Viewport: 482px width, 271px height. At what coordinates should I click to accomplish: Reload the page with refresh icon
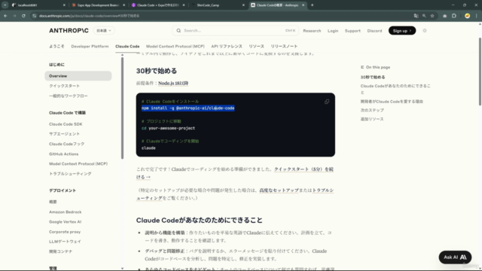coord(23,16)
